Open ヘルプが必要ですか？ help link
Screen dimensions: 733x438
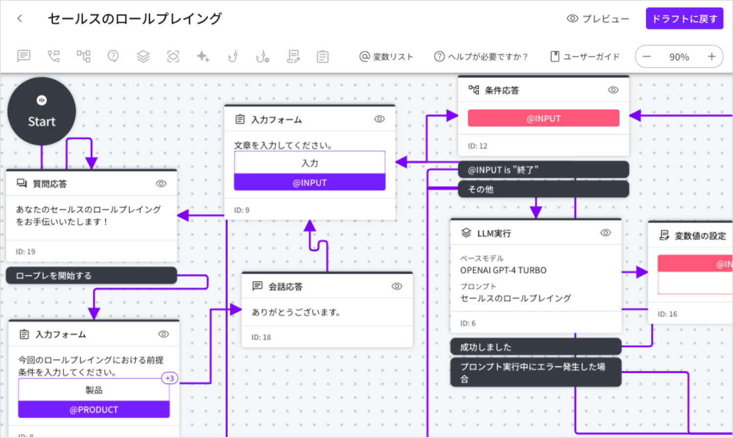tap(481, 57)
